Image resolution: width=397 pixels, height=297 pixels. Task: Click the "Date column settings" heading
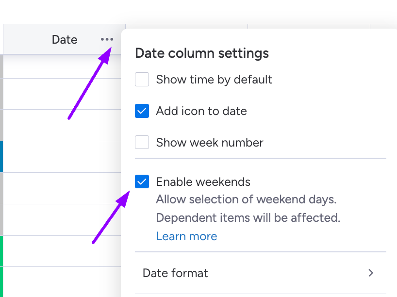202,53
